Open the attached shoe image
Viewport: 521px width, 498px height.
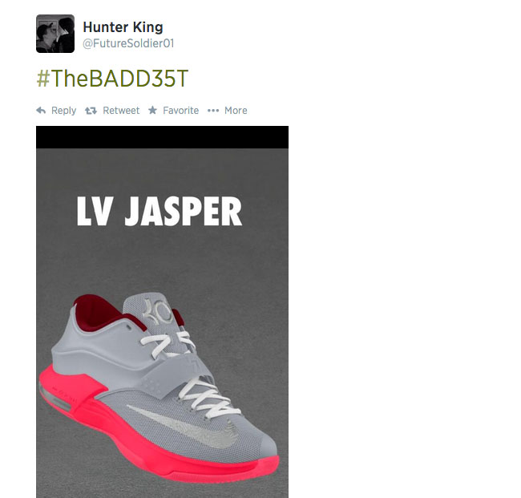[162, 312]
